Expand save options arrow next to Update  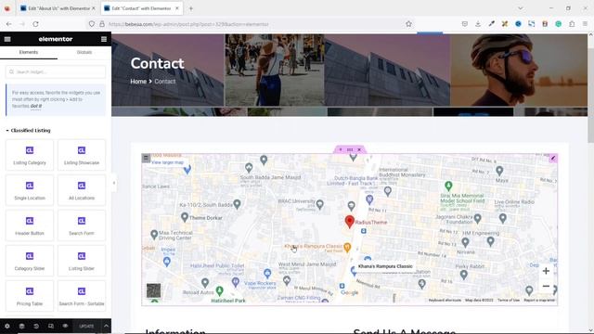click(106, 326)
